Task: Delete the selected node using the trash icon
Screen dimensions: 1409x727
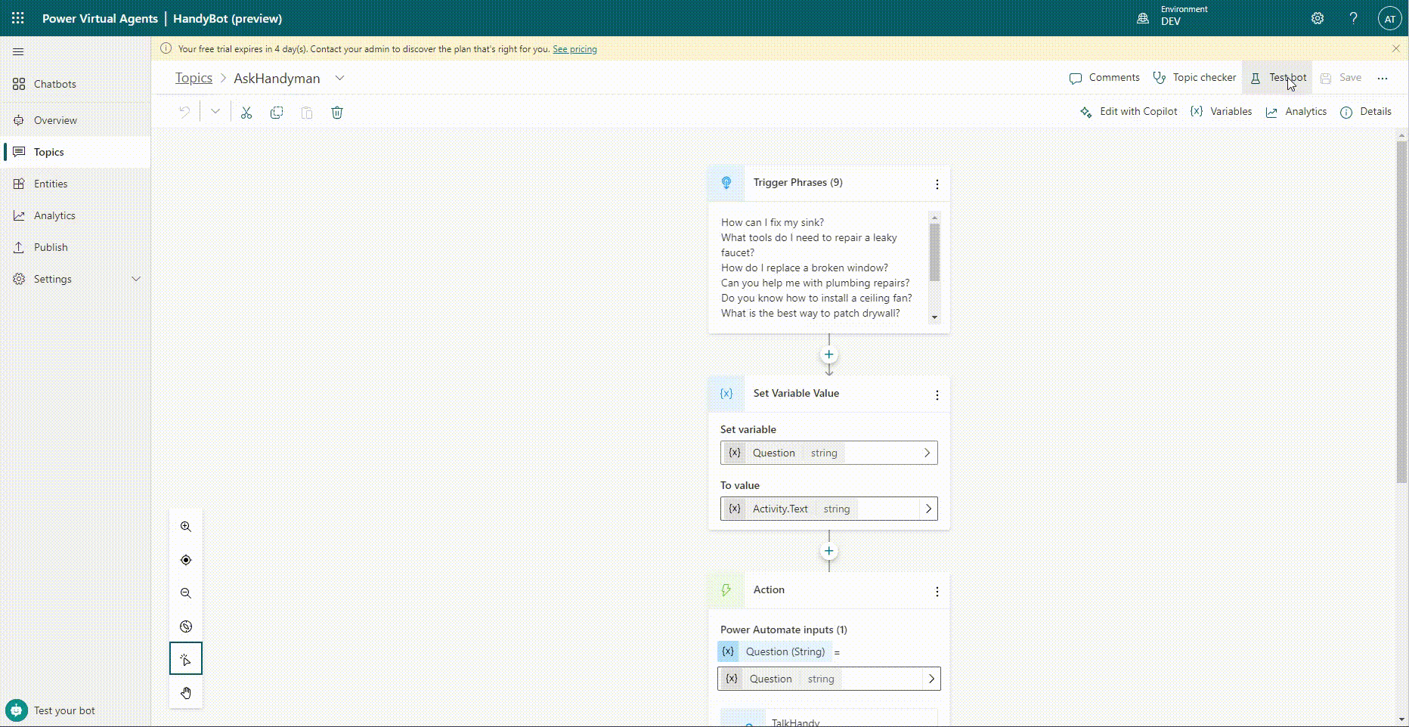Action: click(x=337, y=112)
